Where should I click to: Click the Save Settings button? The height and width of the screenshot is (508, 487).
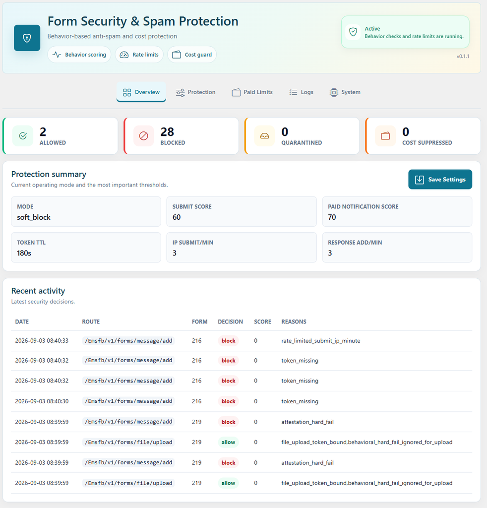click(x=440, y=179)
